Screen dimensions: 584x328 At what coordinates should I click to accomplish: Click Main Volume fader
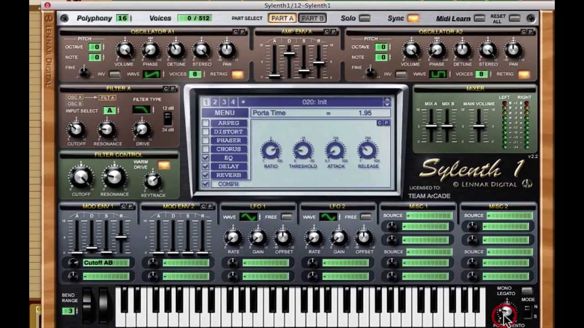(x=479, y=127)
